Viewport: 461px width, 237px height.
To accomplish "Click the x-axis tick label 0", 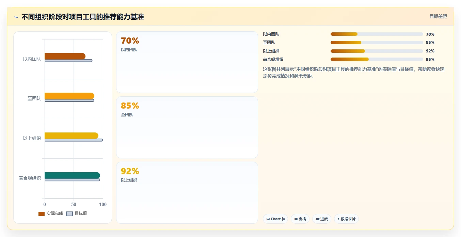I will [x=45, y=204].
